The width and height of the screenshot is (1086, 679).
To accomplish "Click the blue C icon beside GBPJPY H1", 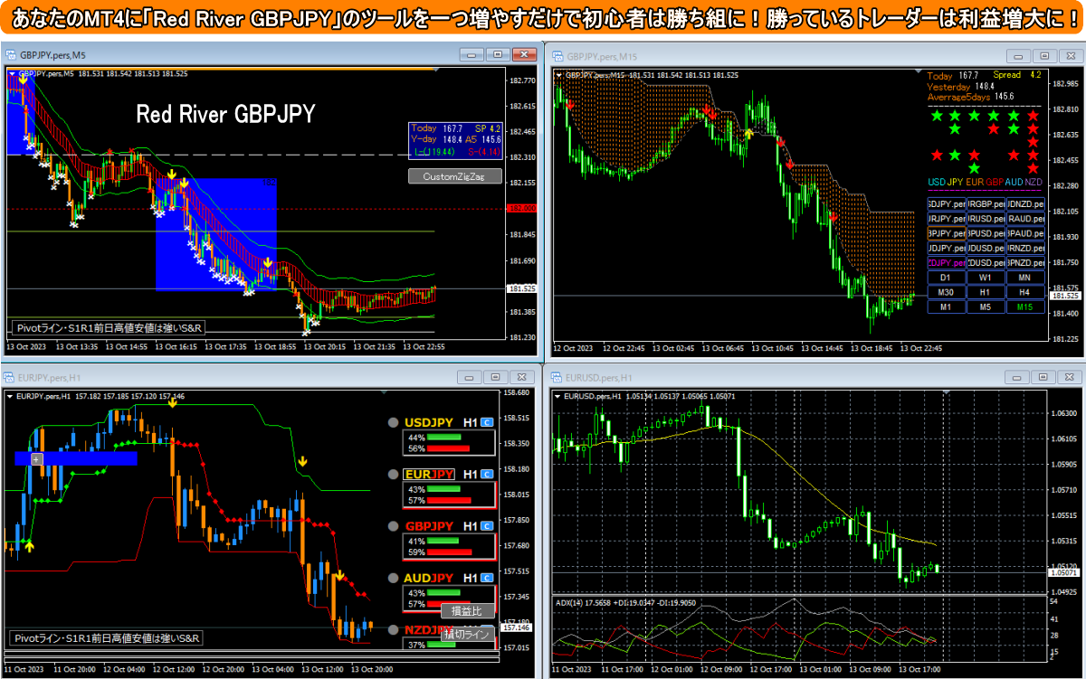I will (487, 526).
